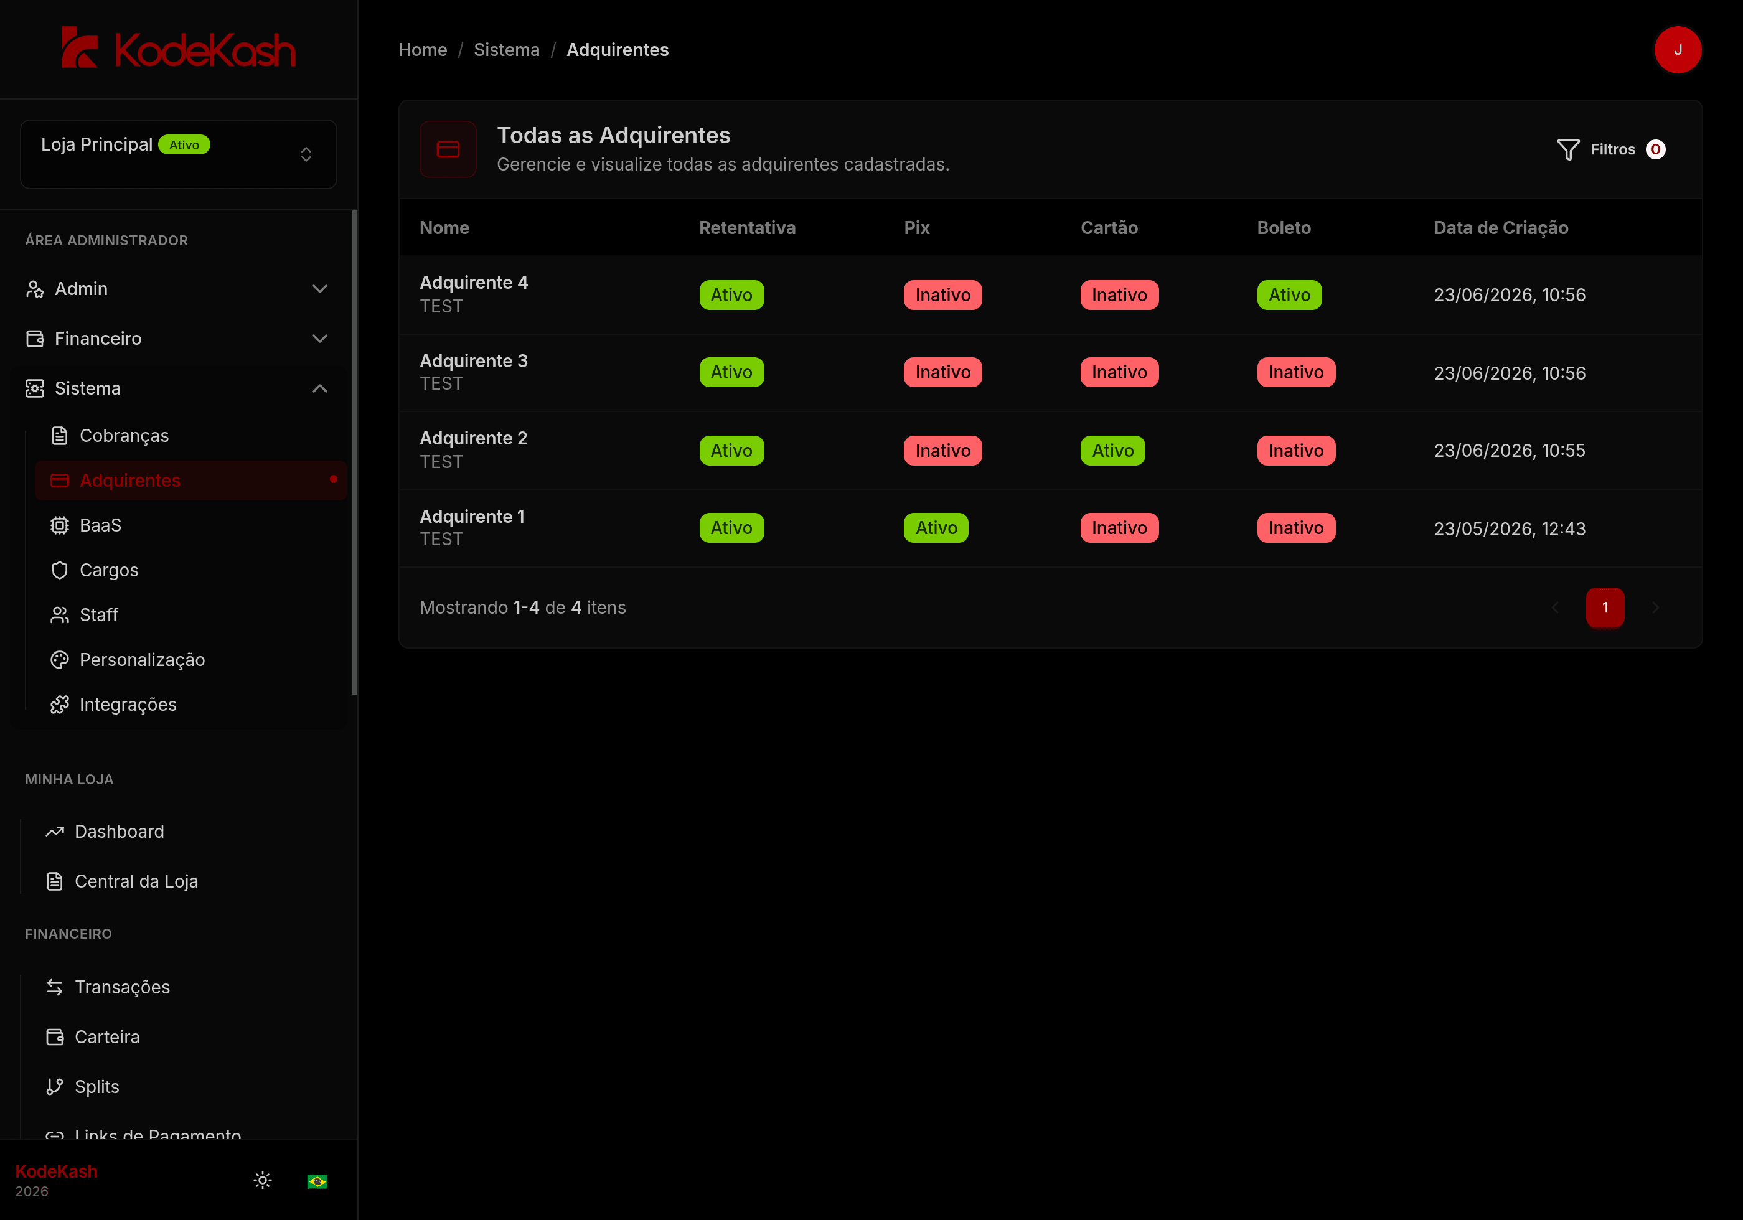The width and height of the screenshot is (1743, 1220).
Task: Click next page arrow
Action: (1655, 608)
